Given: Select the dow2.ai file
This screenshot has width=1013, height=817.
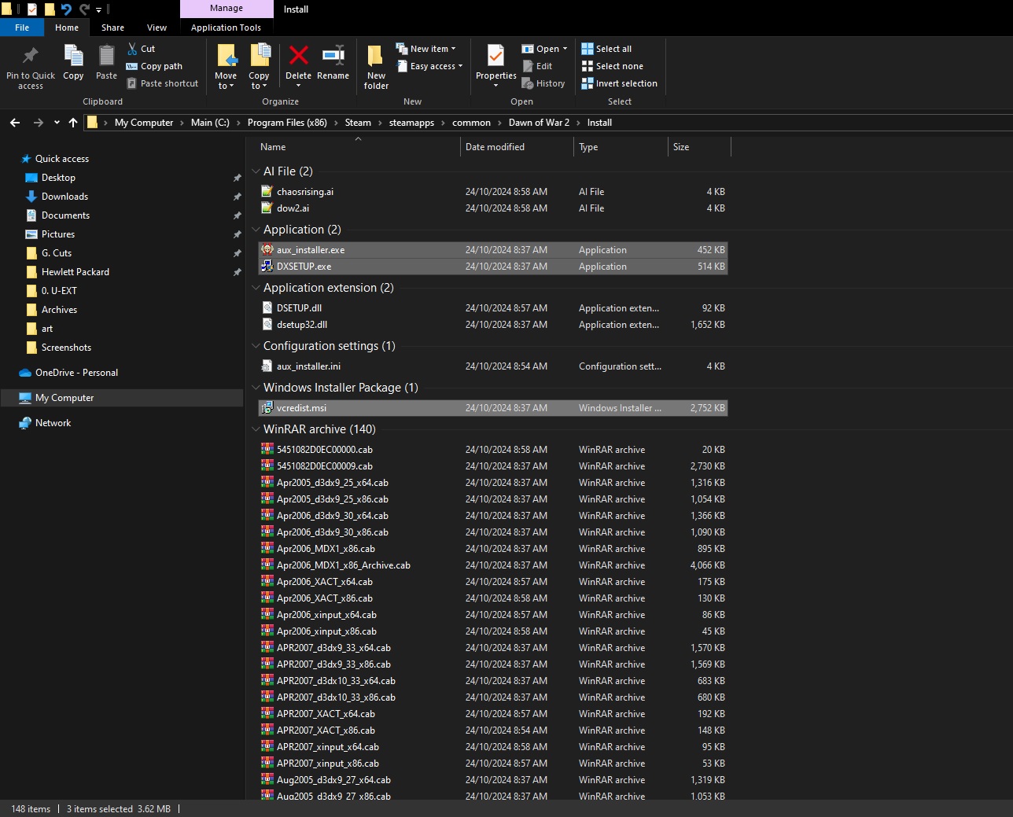Looking at the screenshot, I should click(493, 208).
